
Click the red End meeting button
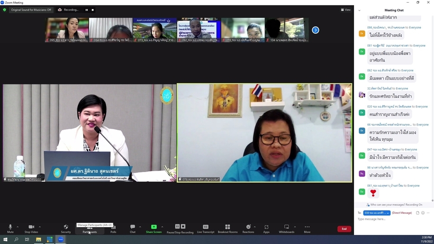click(x=344, y=229)
